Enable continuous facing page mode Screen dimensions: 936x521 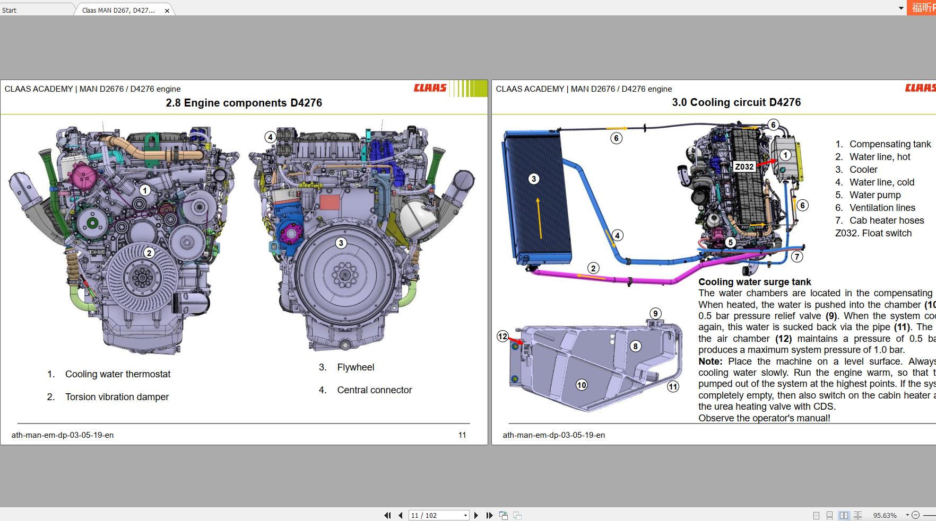coord(858,515)
